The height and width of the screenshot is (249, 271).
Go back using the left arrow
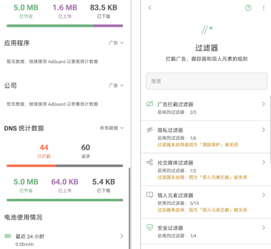(150, 8)
